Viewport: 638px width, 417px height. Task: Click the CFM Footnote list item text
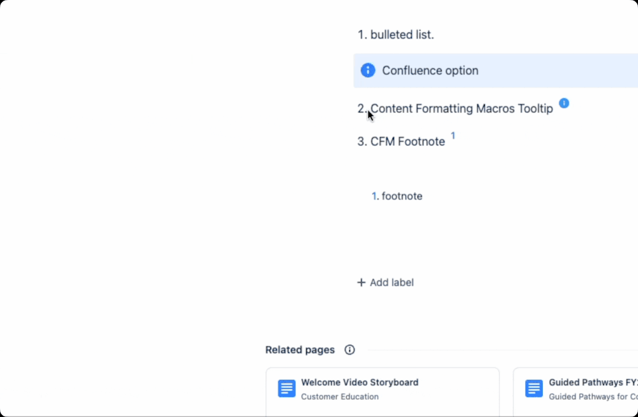(x=407, y=142)
